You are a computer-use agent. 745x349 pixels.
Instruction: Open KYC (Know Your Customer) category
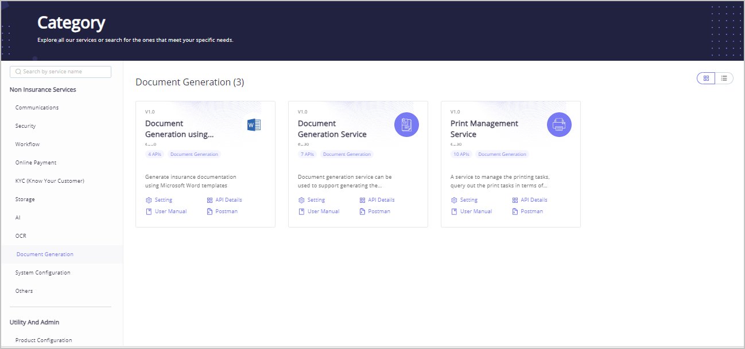[50, 181]
